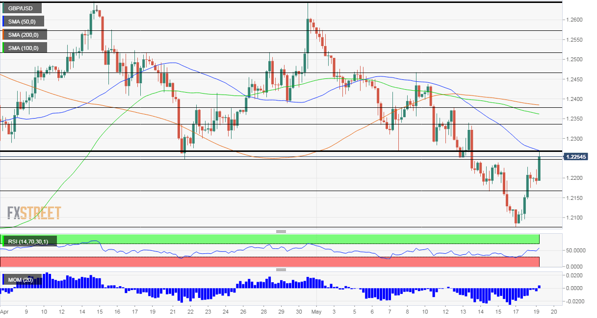
Task: Click the 20 date label on time axis
Action: tap(554, 312)
